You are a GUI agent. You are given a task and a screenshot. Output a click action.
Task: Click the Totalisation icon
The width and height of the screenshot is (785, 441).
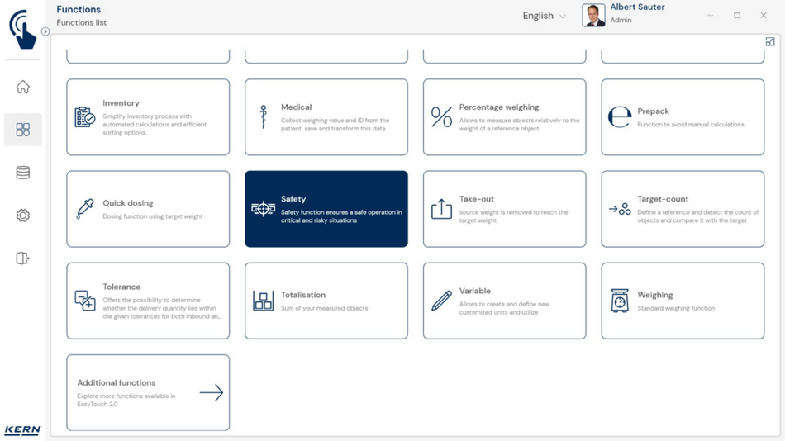(x=263, y=301)
